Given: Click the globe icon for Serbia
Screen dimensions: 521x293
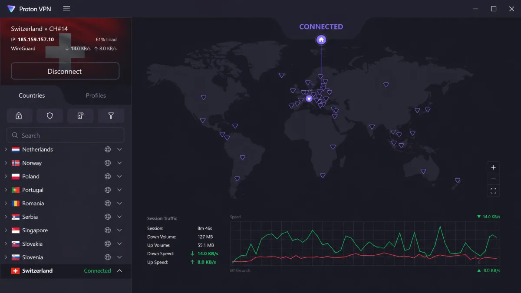Looking at the screenshot, I should [108, 217].
